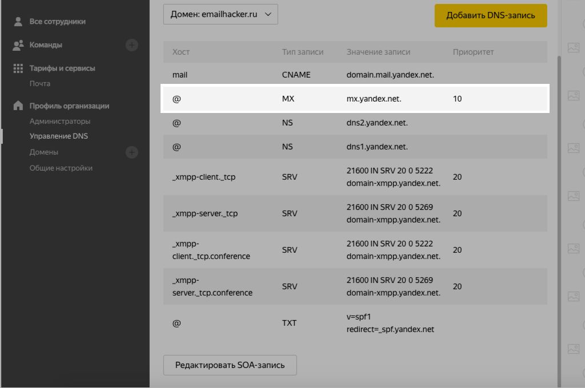The width and height of the screenshot is (585, 388).
Task: Click the Добавить DNS-запись button
Action: 490,15
